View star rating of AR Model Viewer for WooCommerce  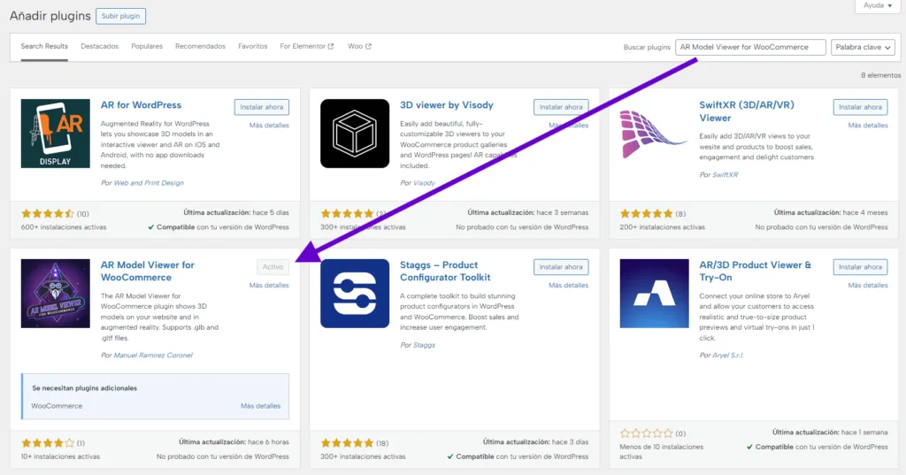(48, 443)
